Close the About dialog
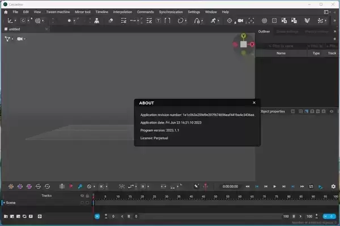The image size is (340, 226). pyautogui.click(x=254, y=103)
